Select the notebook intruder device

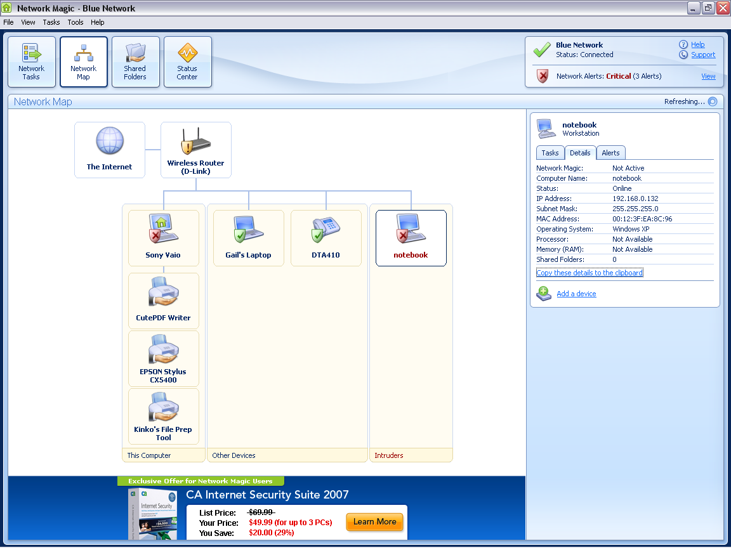(x=411, y=238)
